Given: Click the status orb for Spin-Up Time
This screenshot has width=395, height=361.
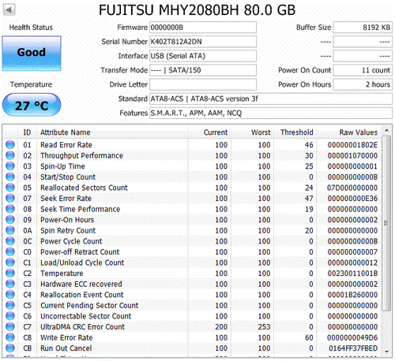Looking at the screenshot, I should pos(10,166).
